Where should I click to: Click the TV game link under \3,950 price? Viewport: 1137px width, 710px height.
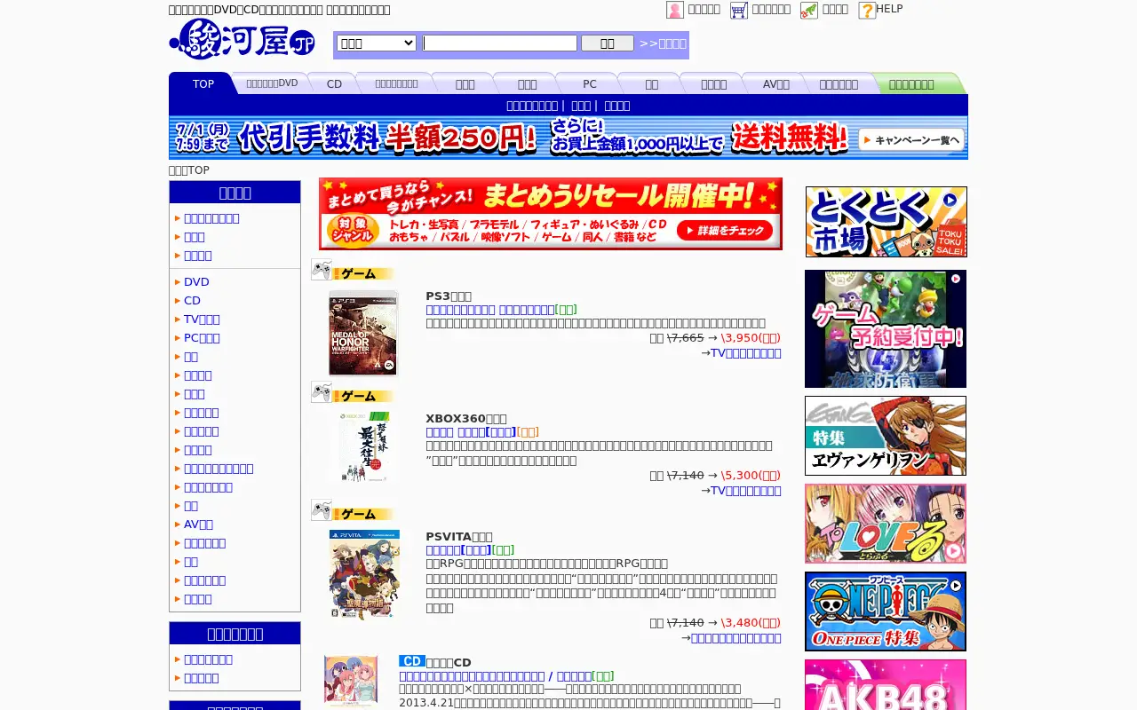745,352
